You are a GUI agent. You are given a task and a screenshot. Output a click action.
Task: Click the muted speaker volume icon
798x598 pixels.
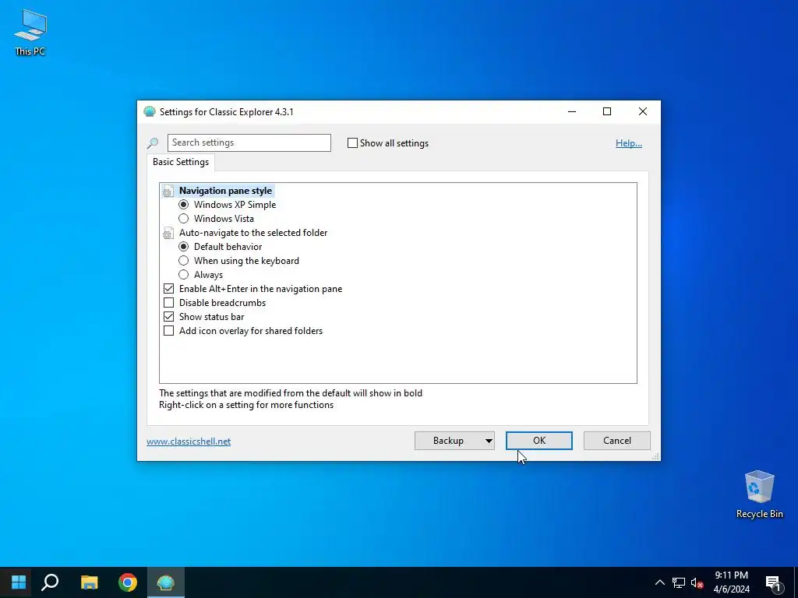click(x=697, y=582)
